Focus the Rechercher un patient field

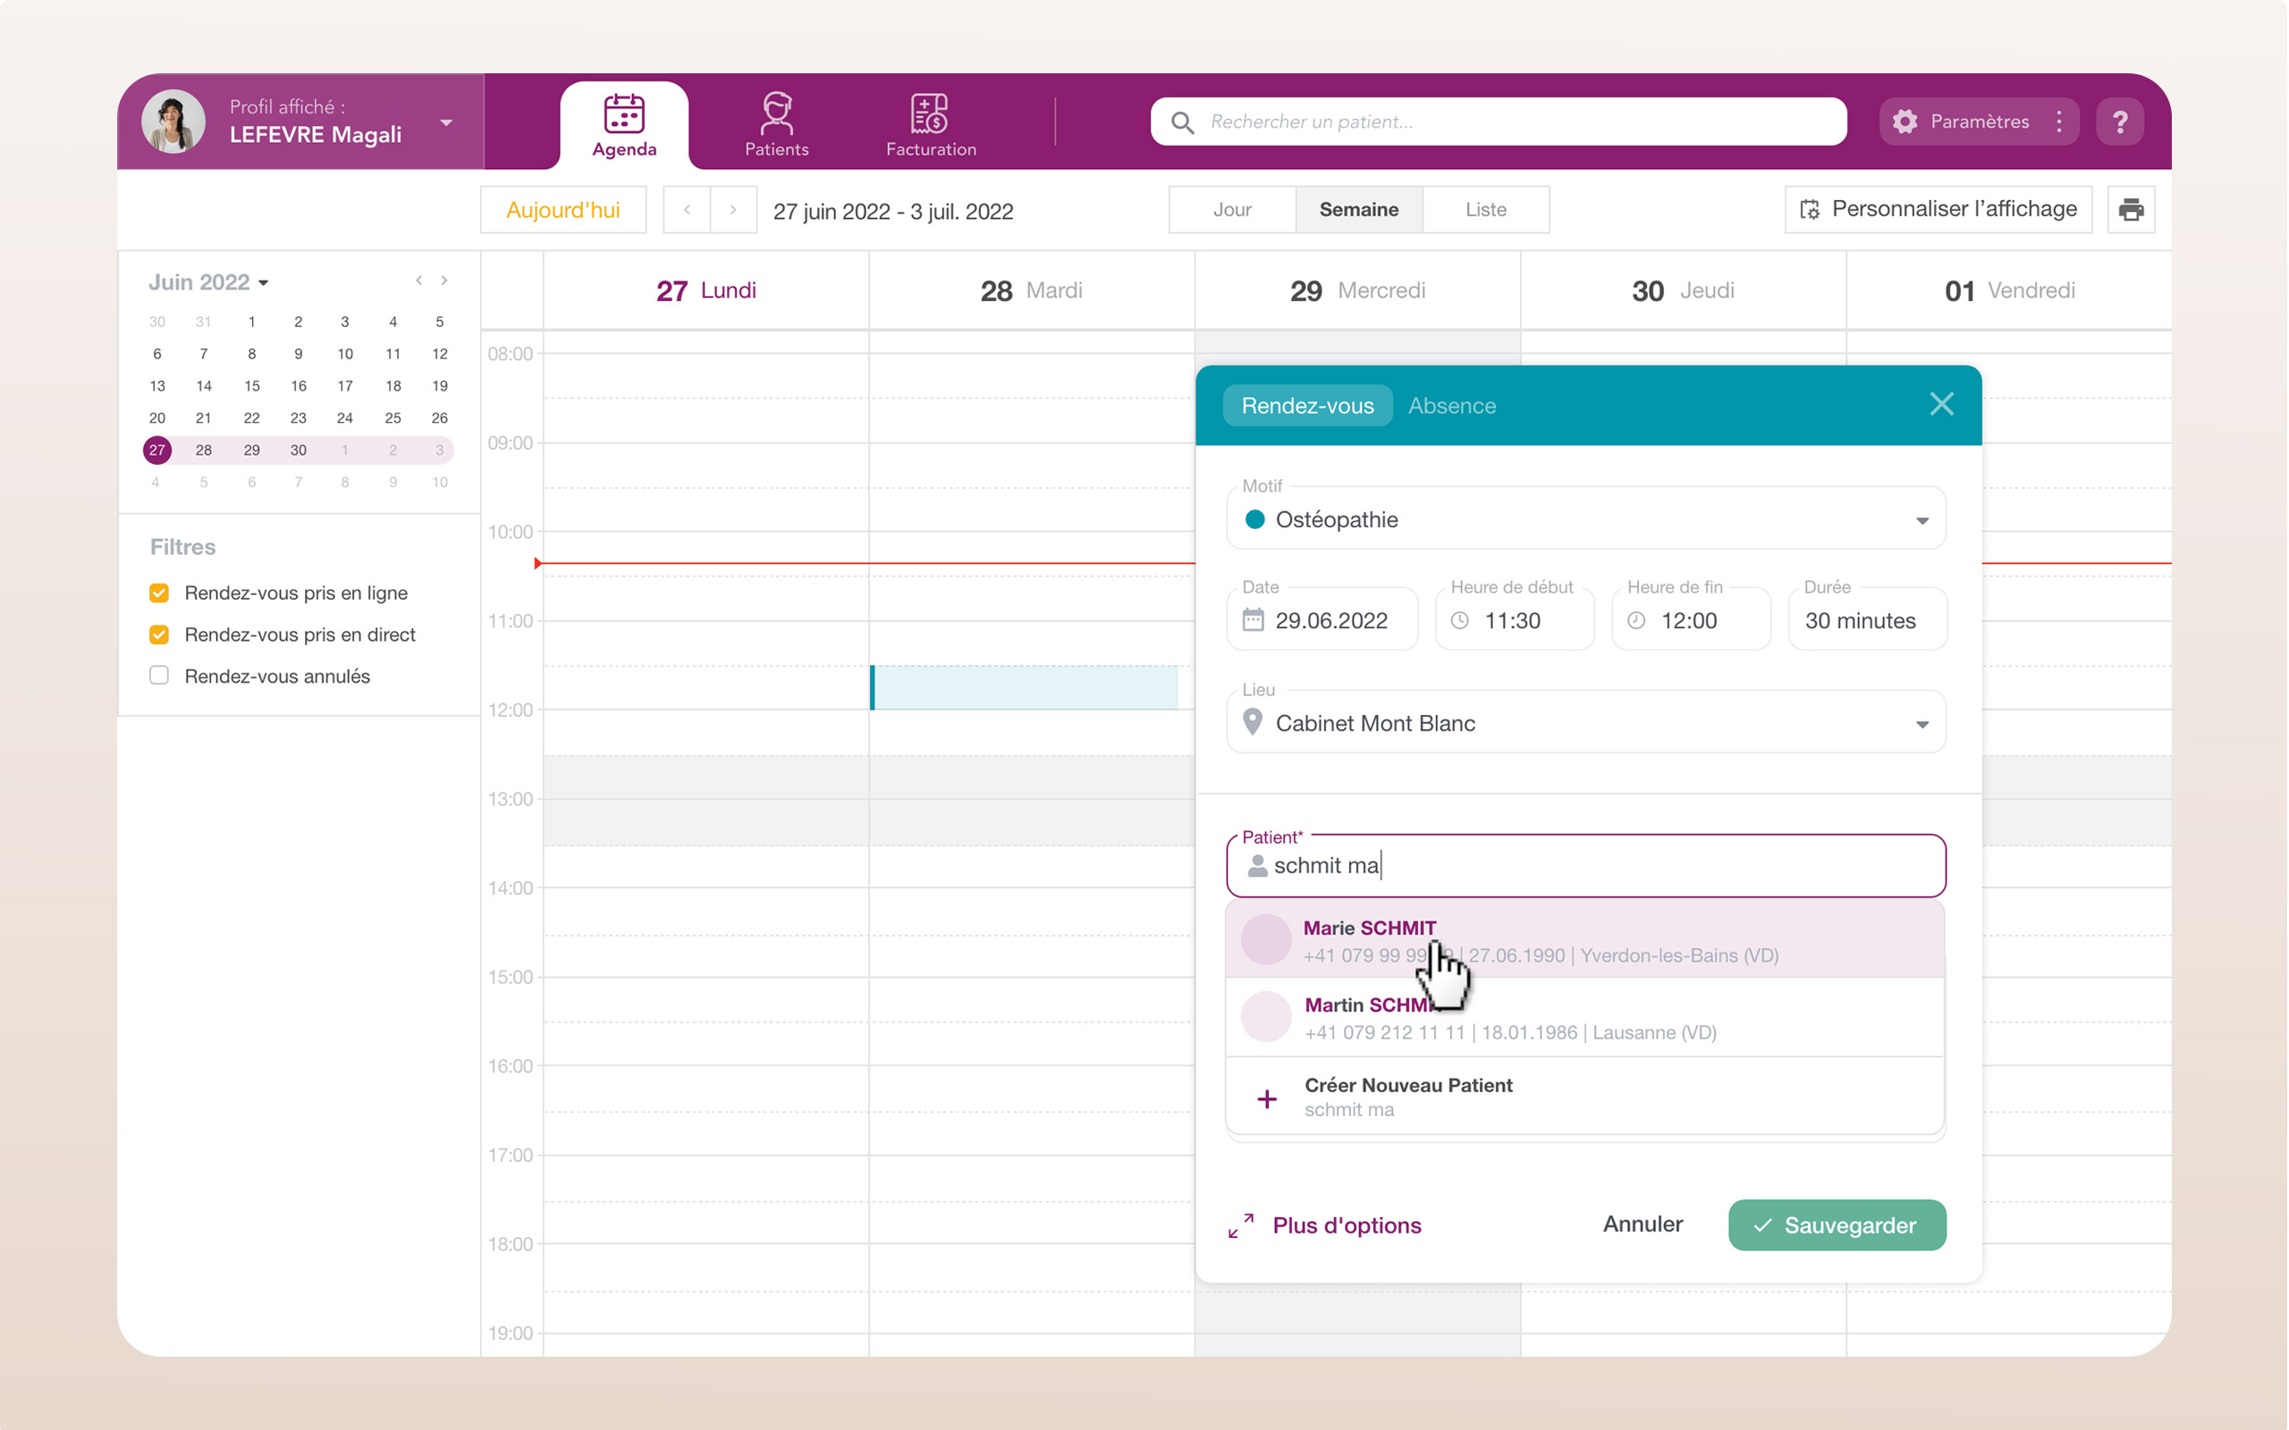[x=1499, y=122]
